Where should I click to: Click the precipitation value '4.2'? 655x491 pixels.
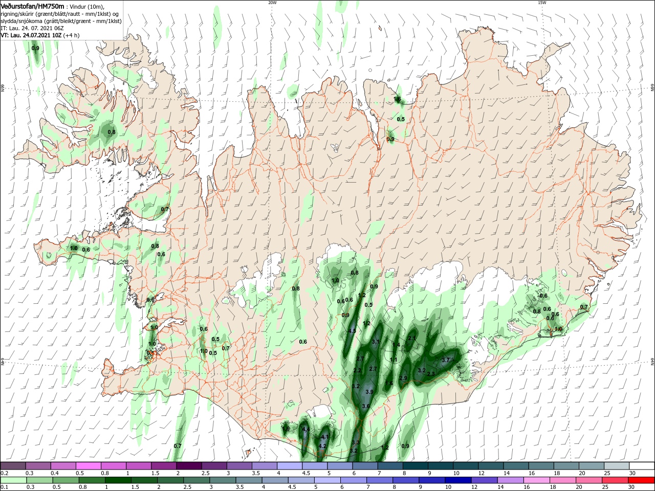point(322,446)
